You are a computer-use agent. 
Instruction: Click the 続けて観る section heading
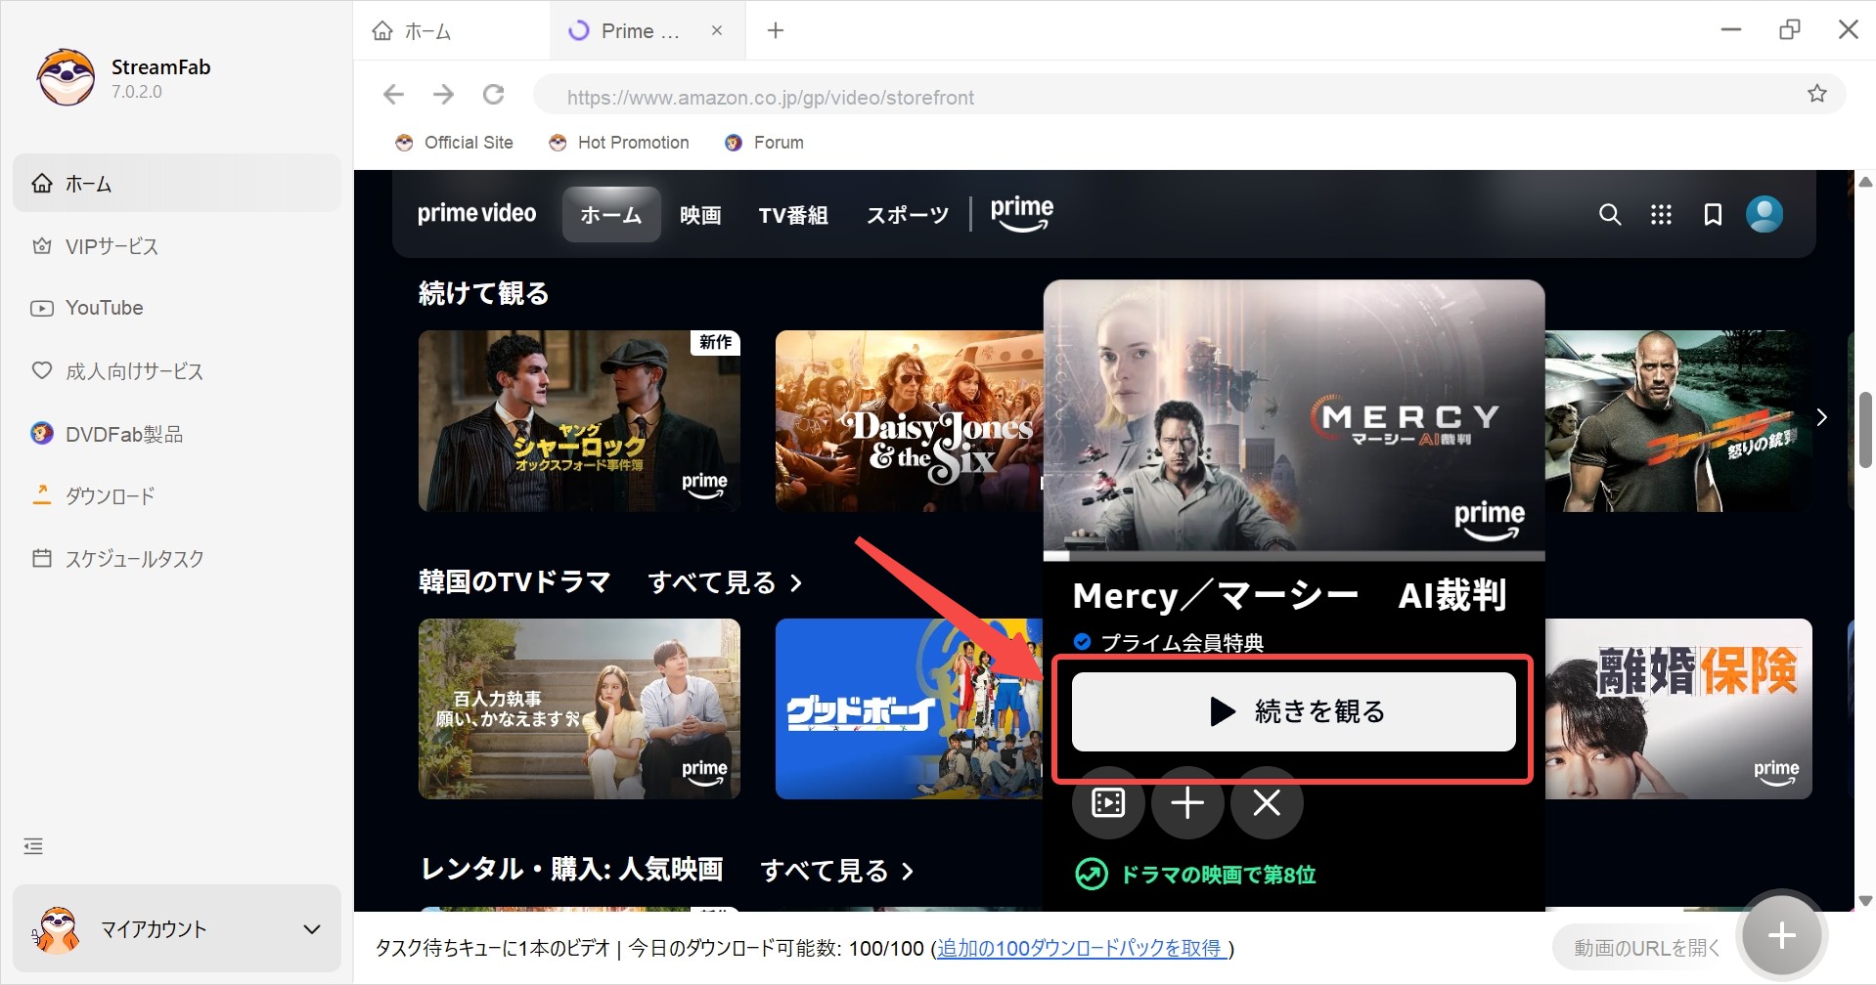483,293
